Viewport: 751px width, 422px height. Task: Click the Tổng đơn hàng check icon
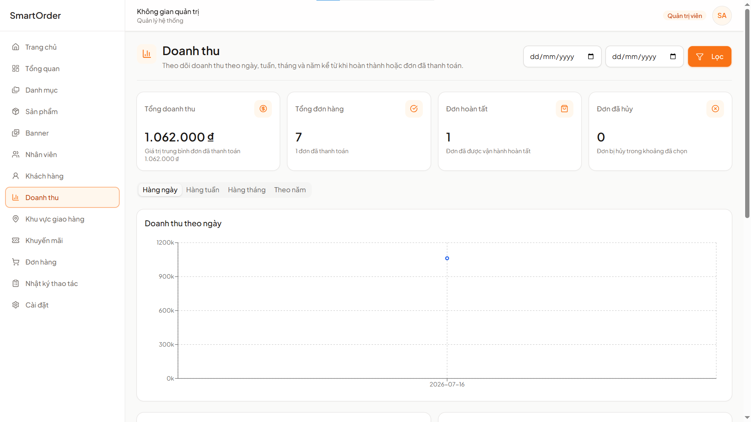tap(414, 109)
